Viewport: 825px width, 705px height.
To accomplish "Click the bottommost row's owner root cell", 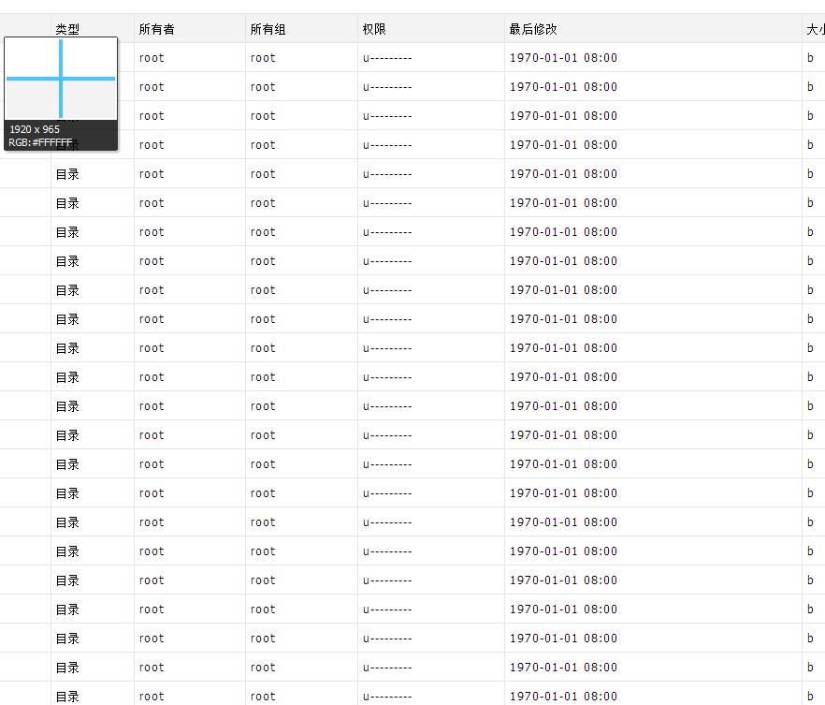I will click(x=152, y=697).
